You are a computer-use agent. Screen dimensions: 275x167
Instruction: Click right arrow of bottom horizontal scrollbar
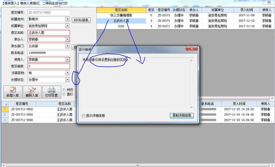click(x=272, y=165)
